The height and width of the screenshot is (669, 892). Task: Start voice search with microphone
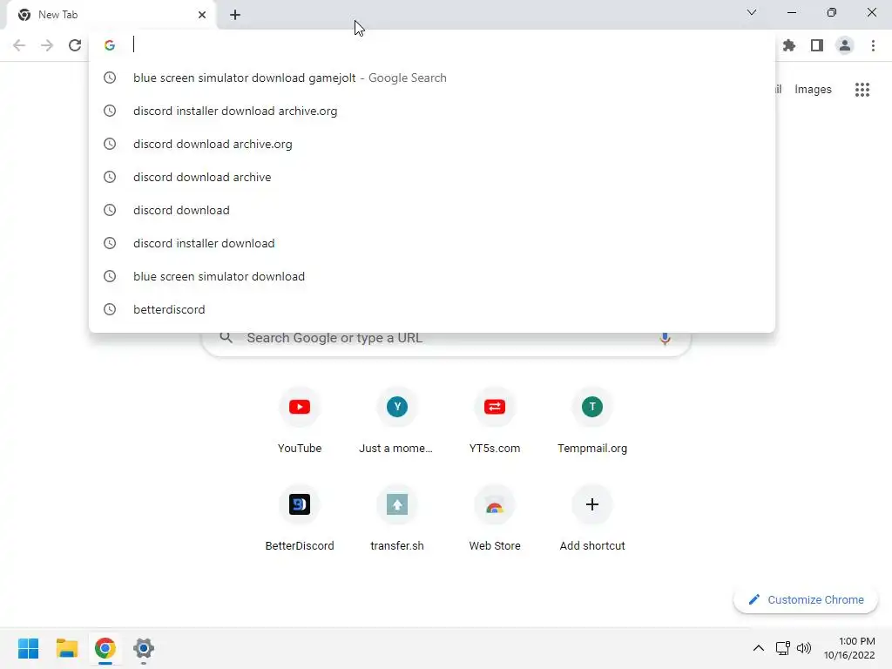[665, 339]
